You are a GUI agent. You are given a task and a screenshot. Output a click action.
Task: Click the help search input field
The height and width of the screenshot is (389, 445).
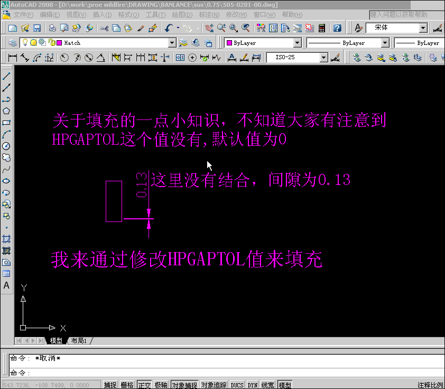[406, 15]
